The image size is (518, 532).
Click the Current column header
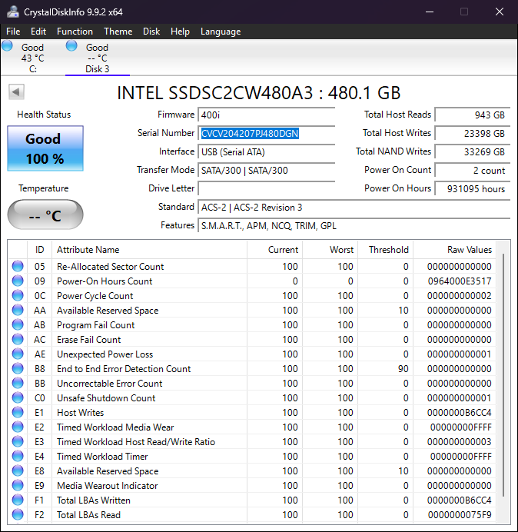coord(275,250)
